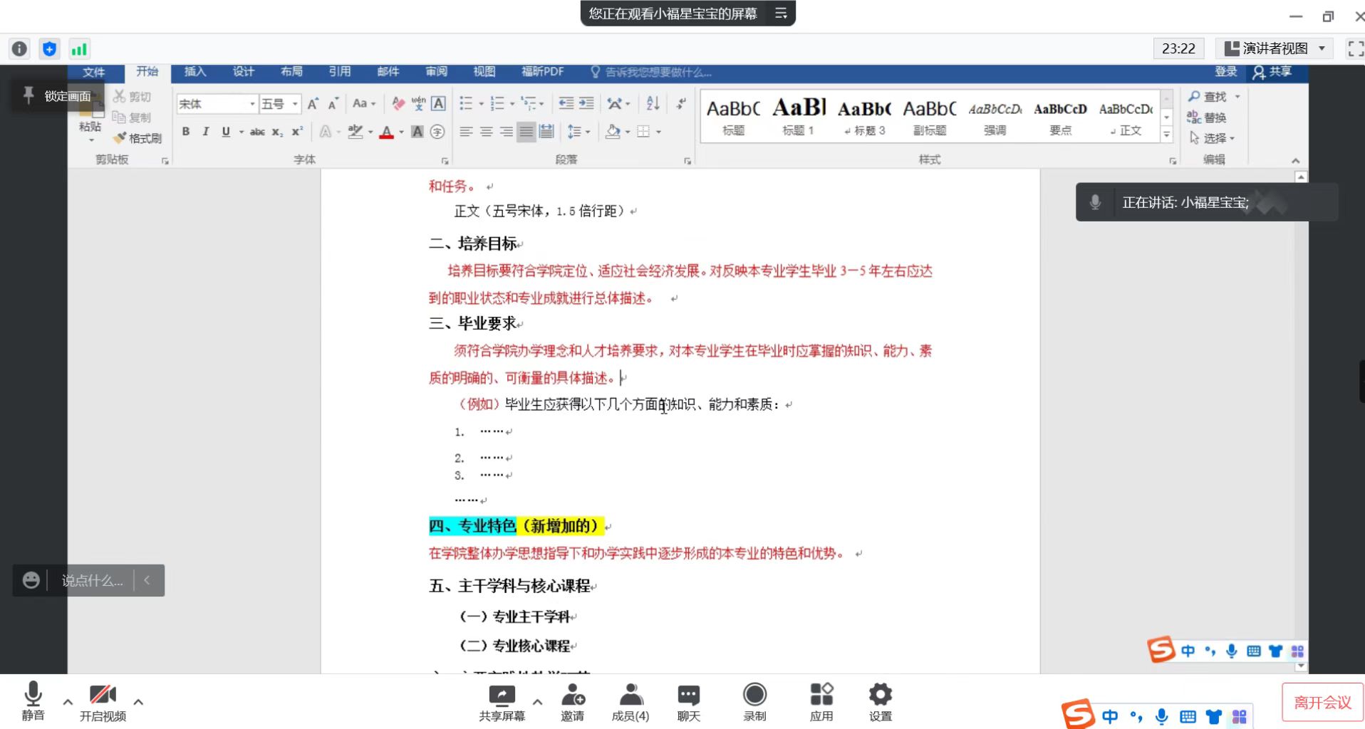Start recording the meeting

pyautogui.click(x=754, y=696)
